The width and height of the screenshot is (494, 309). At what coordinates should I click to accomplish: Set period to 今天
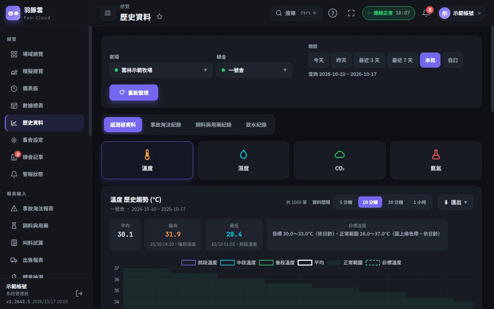click(319, 60)
